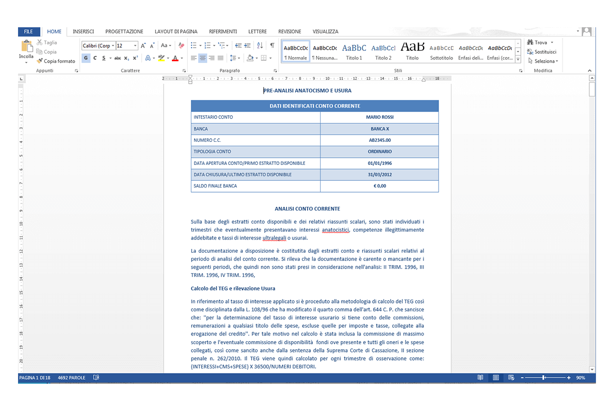
Task: Open the font size 12 dropdown
Action: tap(135, 46)
